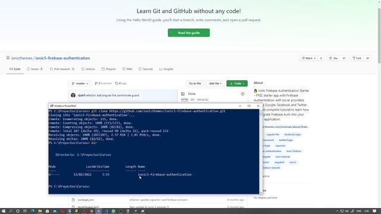
Task: Click the ionic5 topic tag
Action: (x=292, y=162)
